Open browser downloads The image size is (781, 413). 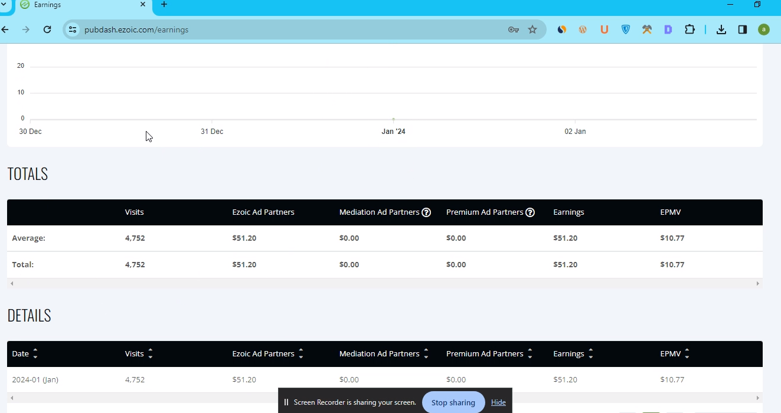(x=721, y=29)
